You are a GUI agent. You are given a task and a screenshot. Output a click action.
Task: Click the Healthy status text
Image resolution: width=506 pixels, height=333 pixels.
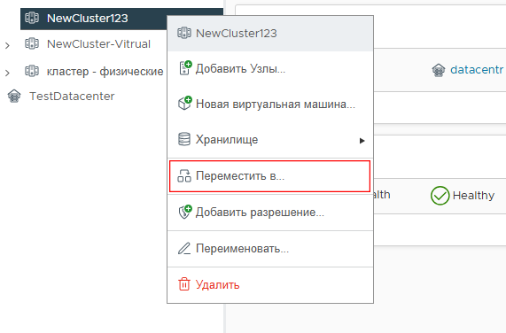[473, 196]
